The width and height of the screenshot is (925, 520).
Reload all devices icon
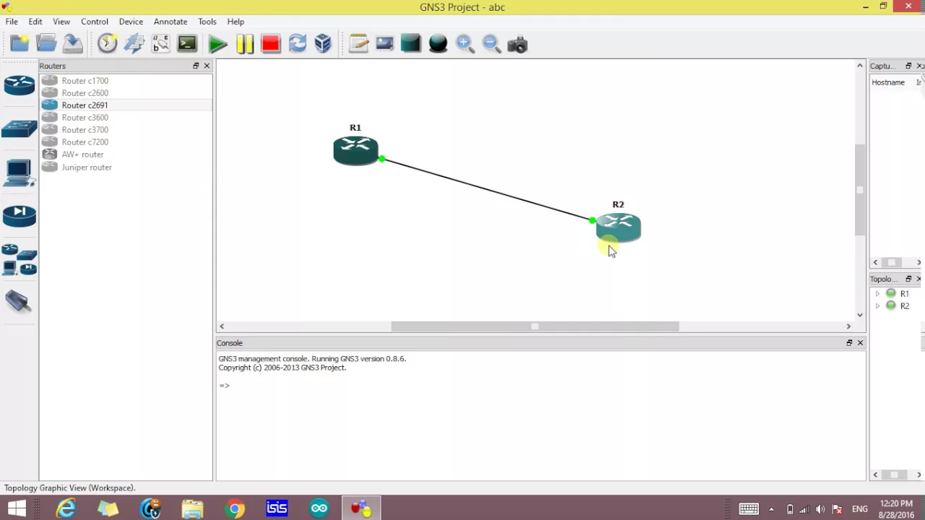(x=297, y=44)
